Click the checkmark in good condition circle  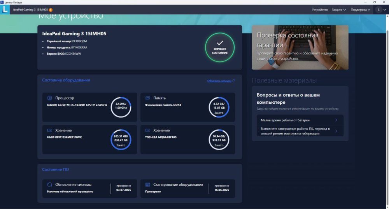tap(220, 43)
